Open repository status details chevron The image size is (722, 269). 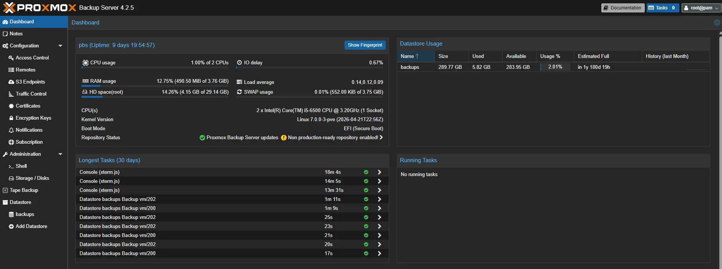[381, 138]
